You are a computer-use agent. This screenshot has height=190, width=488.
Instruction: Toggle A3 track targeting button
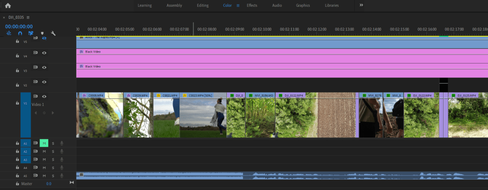click(26, 159)
